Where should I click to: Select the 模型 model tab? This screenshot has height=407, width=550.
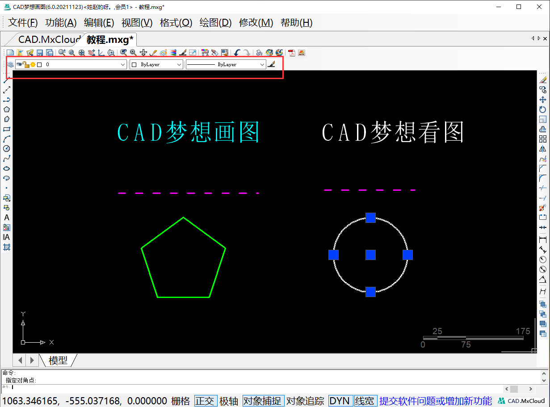58,360
